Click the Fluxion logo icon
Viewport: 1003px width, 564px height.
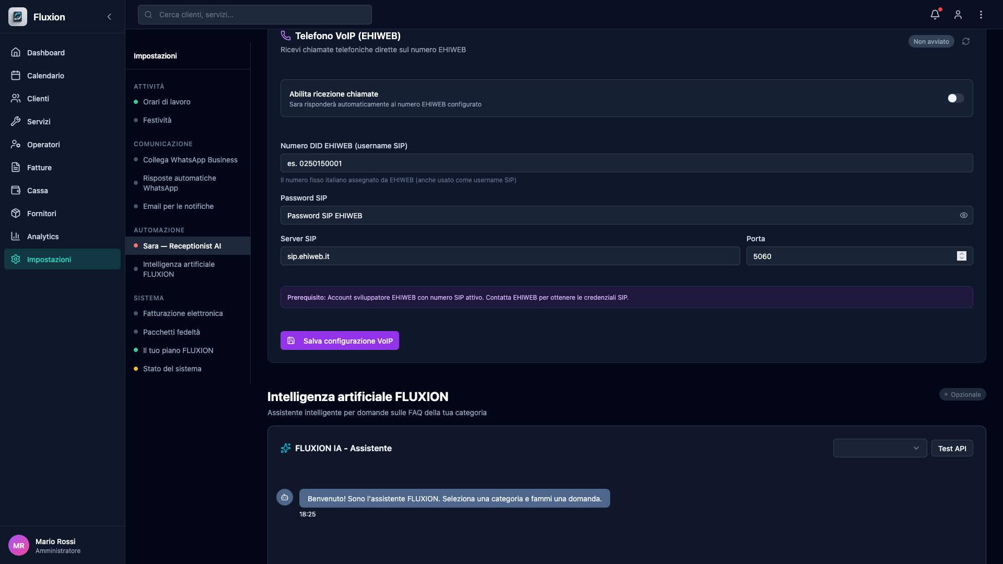pos(18,17)
